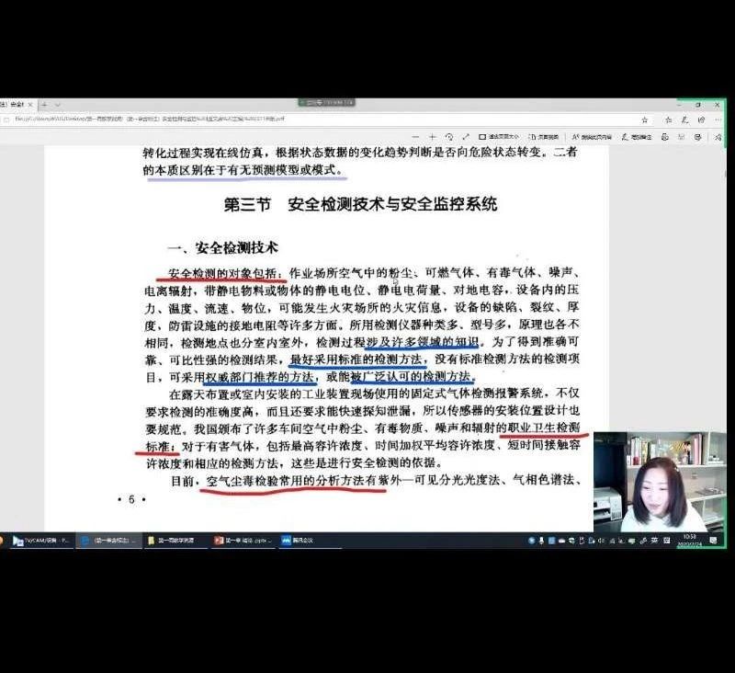Click the fit-to-width expand arrows icon
Image resolution: width=735 pixels, height=673 pixels.
click(466, 137)
